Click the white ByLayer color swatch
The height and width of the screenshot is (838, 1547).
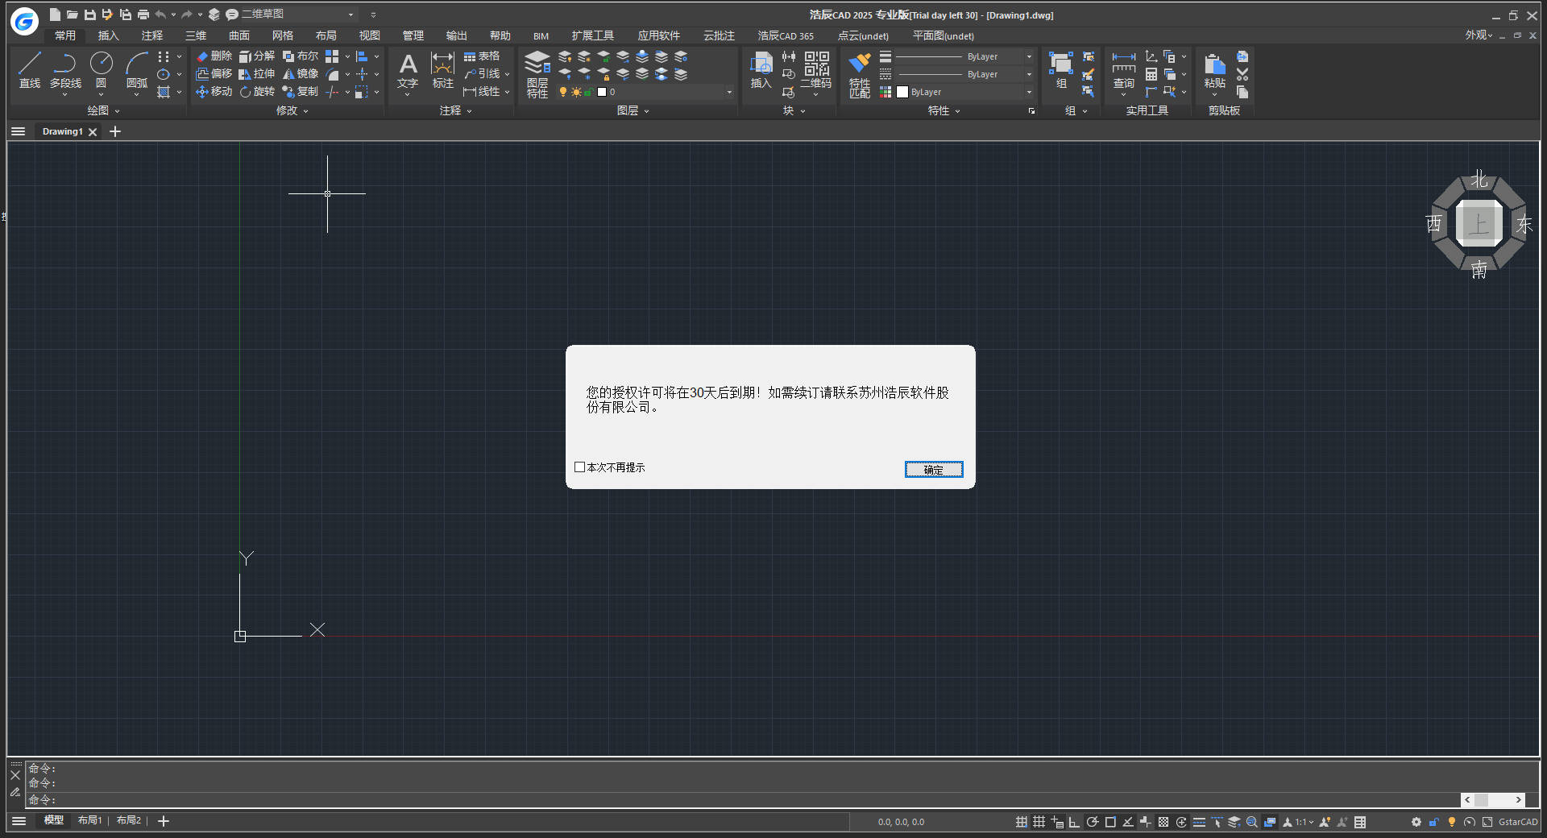click(x=902, y=92)
